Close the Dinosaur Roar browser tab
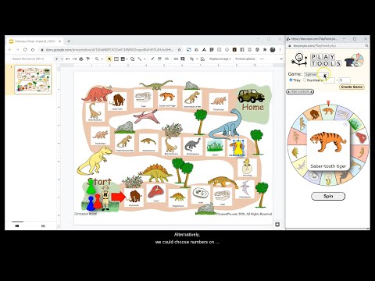This screenshot has width=375, height=281. [59, 41]
